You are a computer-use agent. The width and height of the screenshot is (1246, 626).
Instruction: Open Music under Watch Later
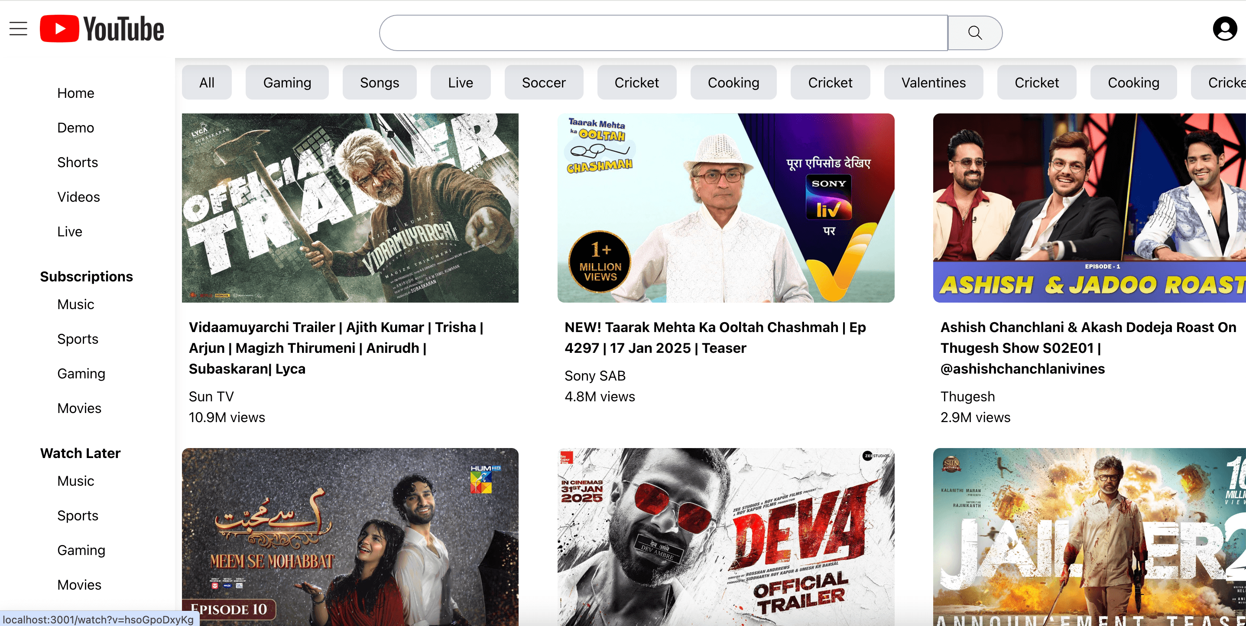coord(75,481)
